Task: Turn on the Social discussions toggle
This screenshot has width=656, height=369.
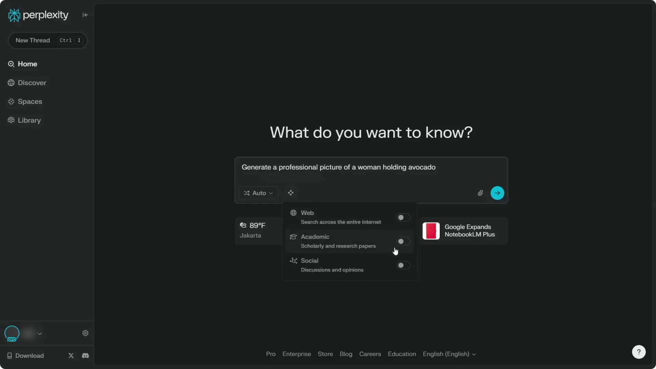Action: click(x=403, y=265)
